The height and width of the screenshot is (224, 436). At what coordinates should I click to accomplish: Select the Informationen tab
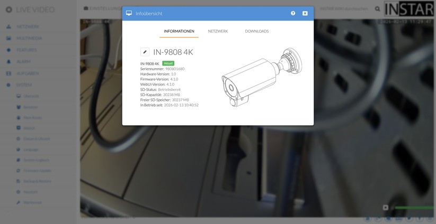(x=179, y=31)
